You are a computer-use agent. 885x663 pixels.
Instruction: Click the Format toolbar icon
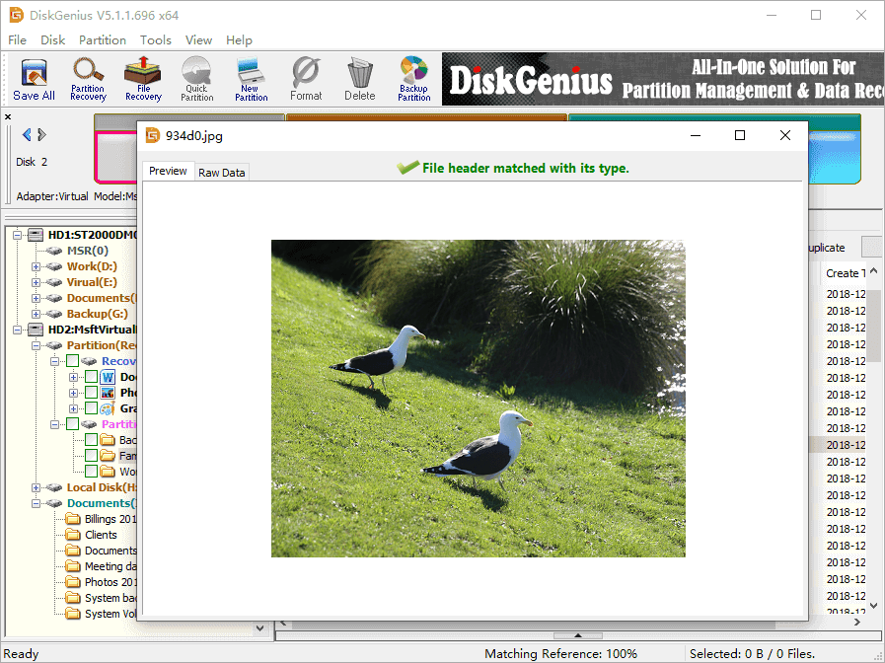pos(306,79)
